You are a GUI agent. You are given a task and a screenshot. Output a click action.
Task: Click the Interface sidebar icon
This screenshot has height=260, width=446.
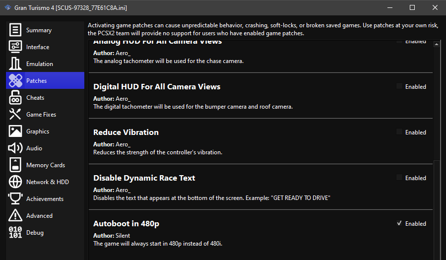coord(15,47)
